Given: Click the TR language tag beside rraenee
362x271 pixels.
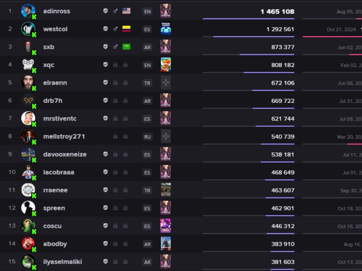Looking at the screenshot, I should [x=147, y=190].
